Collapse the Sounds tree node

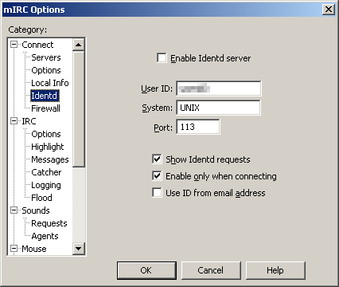14,210
